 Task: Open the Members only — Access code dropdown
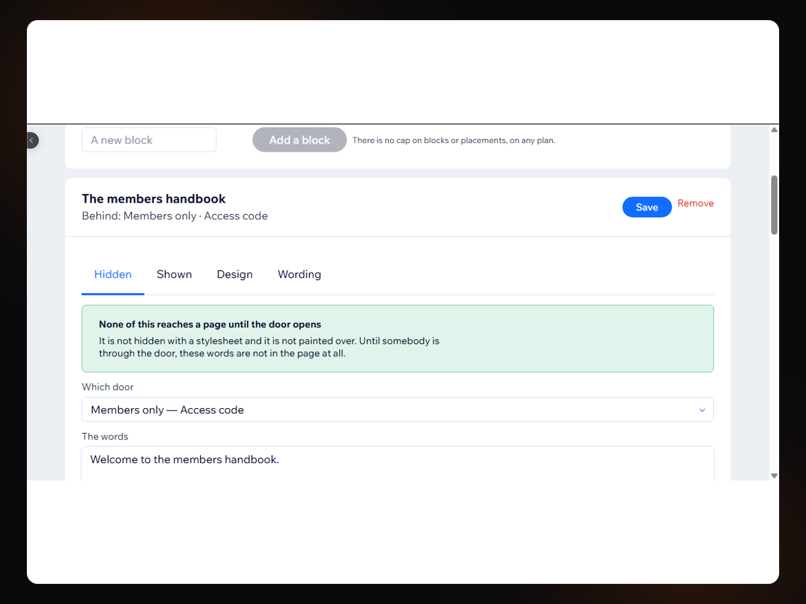(398, 410)
